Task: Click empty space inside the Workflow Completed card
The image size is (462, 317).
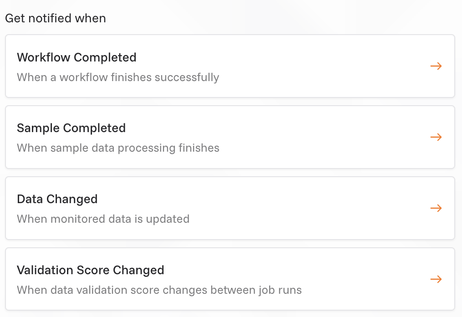Action: [319, 66]
